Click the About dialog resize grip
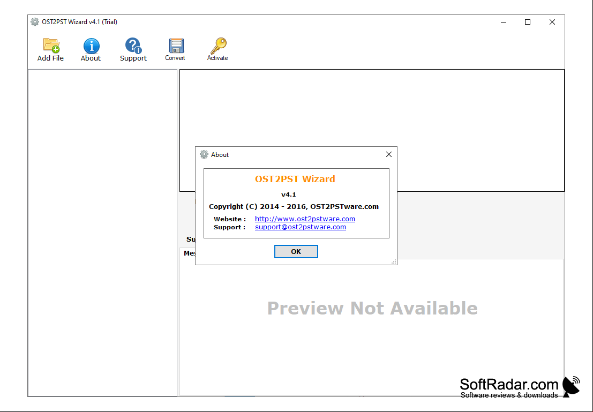The width and height of the screenshot is (593, 412). tap(394, 261)
